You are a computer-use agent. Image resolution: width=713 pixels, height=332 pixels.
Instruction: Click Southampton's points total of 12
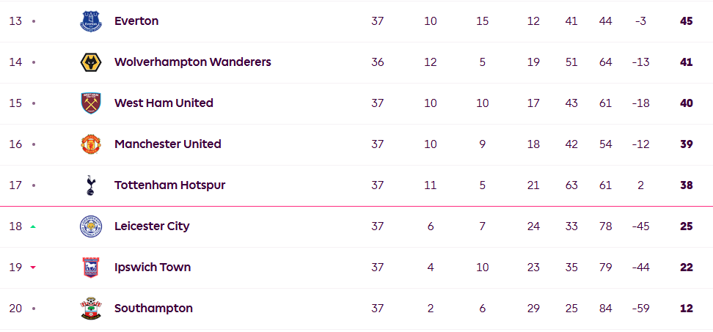click(x=686, y=309)
